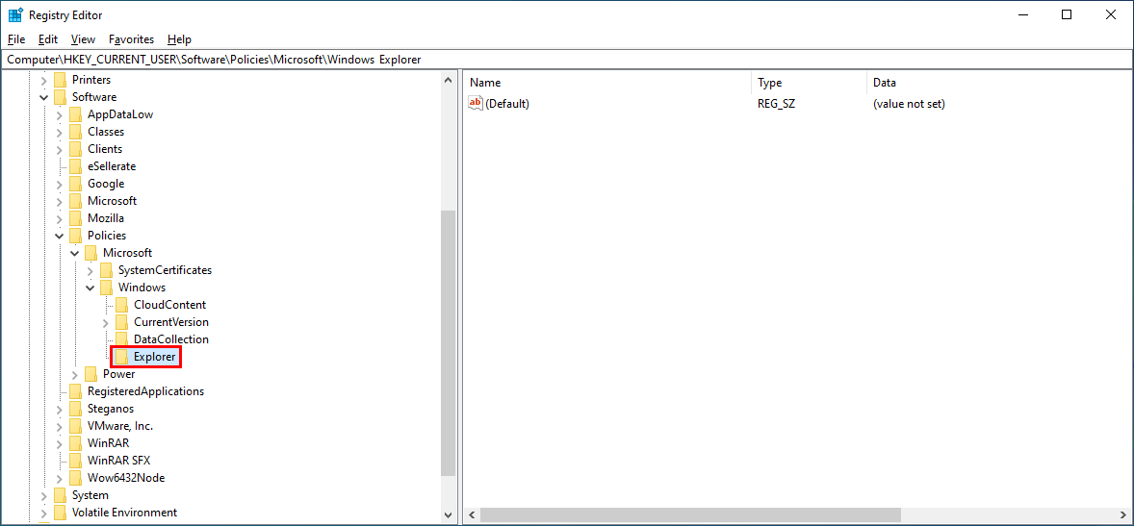Click the tree pane scroll down arrow
This screenshot has width=1134, height=526.
coord(449,515)
